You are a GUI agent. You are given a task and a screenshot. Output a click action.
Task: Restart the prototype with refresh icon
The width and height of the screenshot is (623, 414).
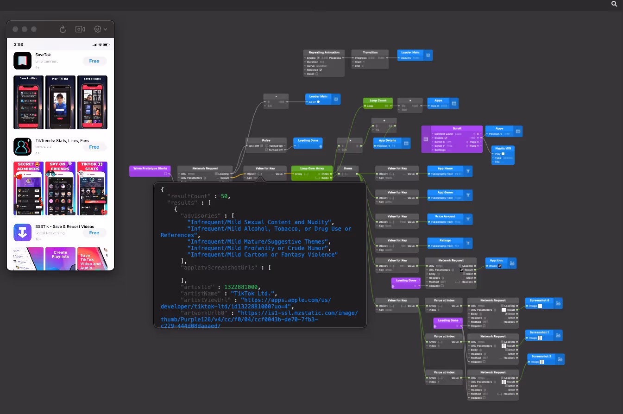click(x=63, y=29)
